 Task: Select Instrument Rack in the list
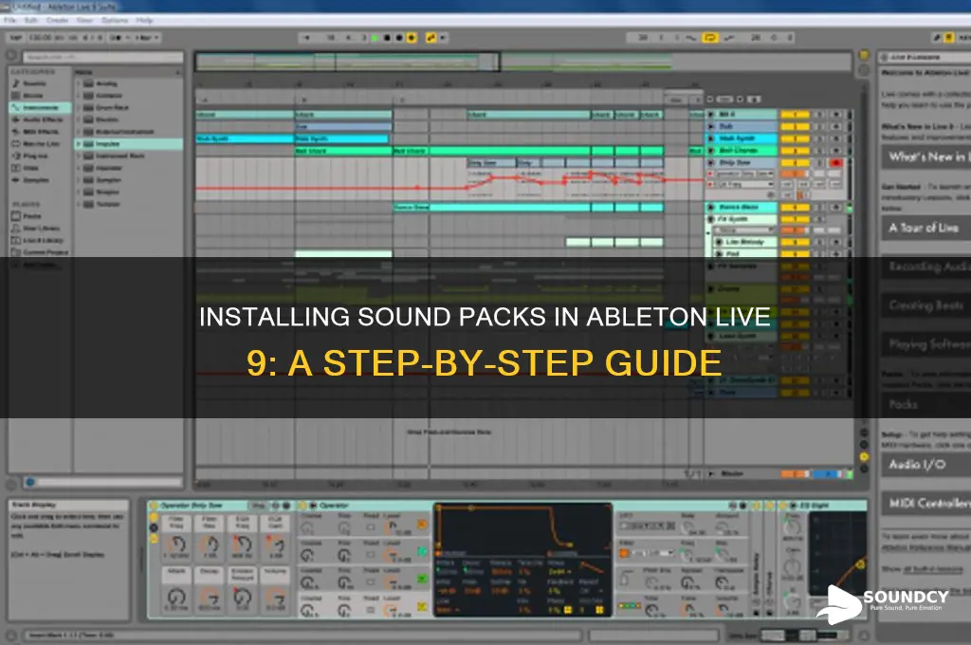click(119, 156)
